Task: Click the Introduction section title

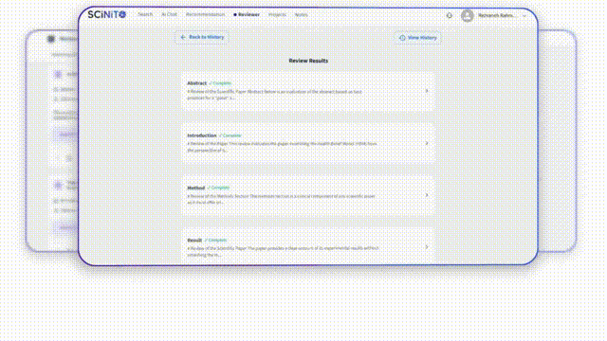Action: pos(202,135)
